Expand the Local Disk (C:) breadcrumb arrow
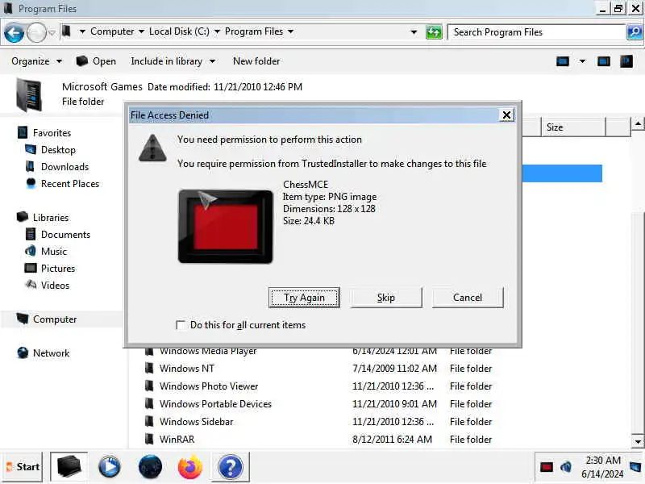This screenshot has width=645, height=484. pyautogui.click(x=217, y=31)
